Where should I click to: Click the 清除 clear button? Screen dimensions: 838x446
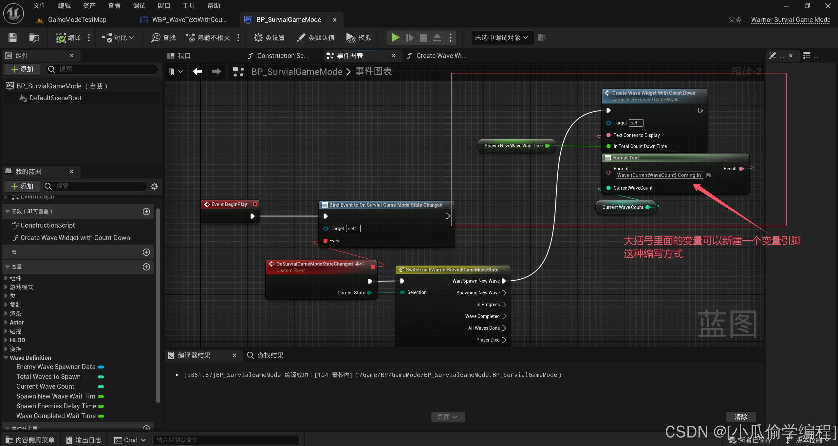click(x=741, y=417)
